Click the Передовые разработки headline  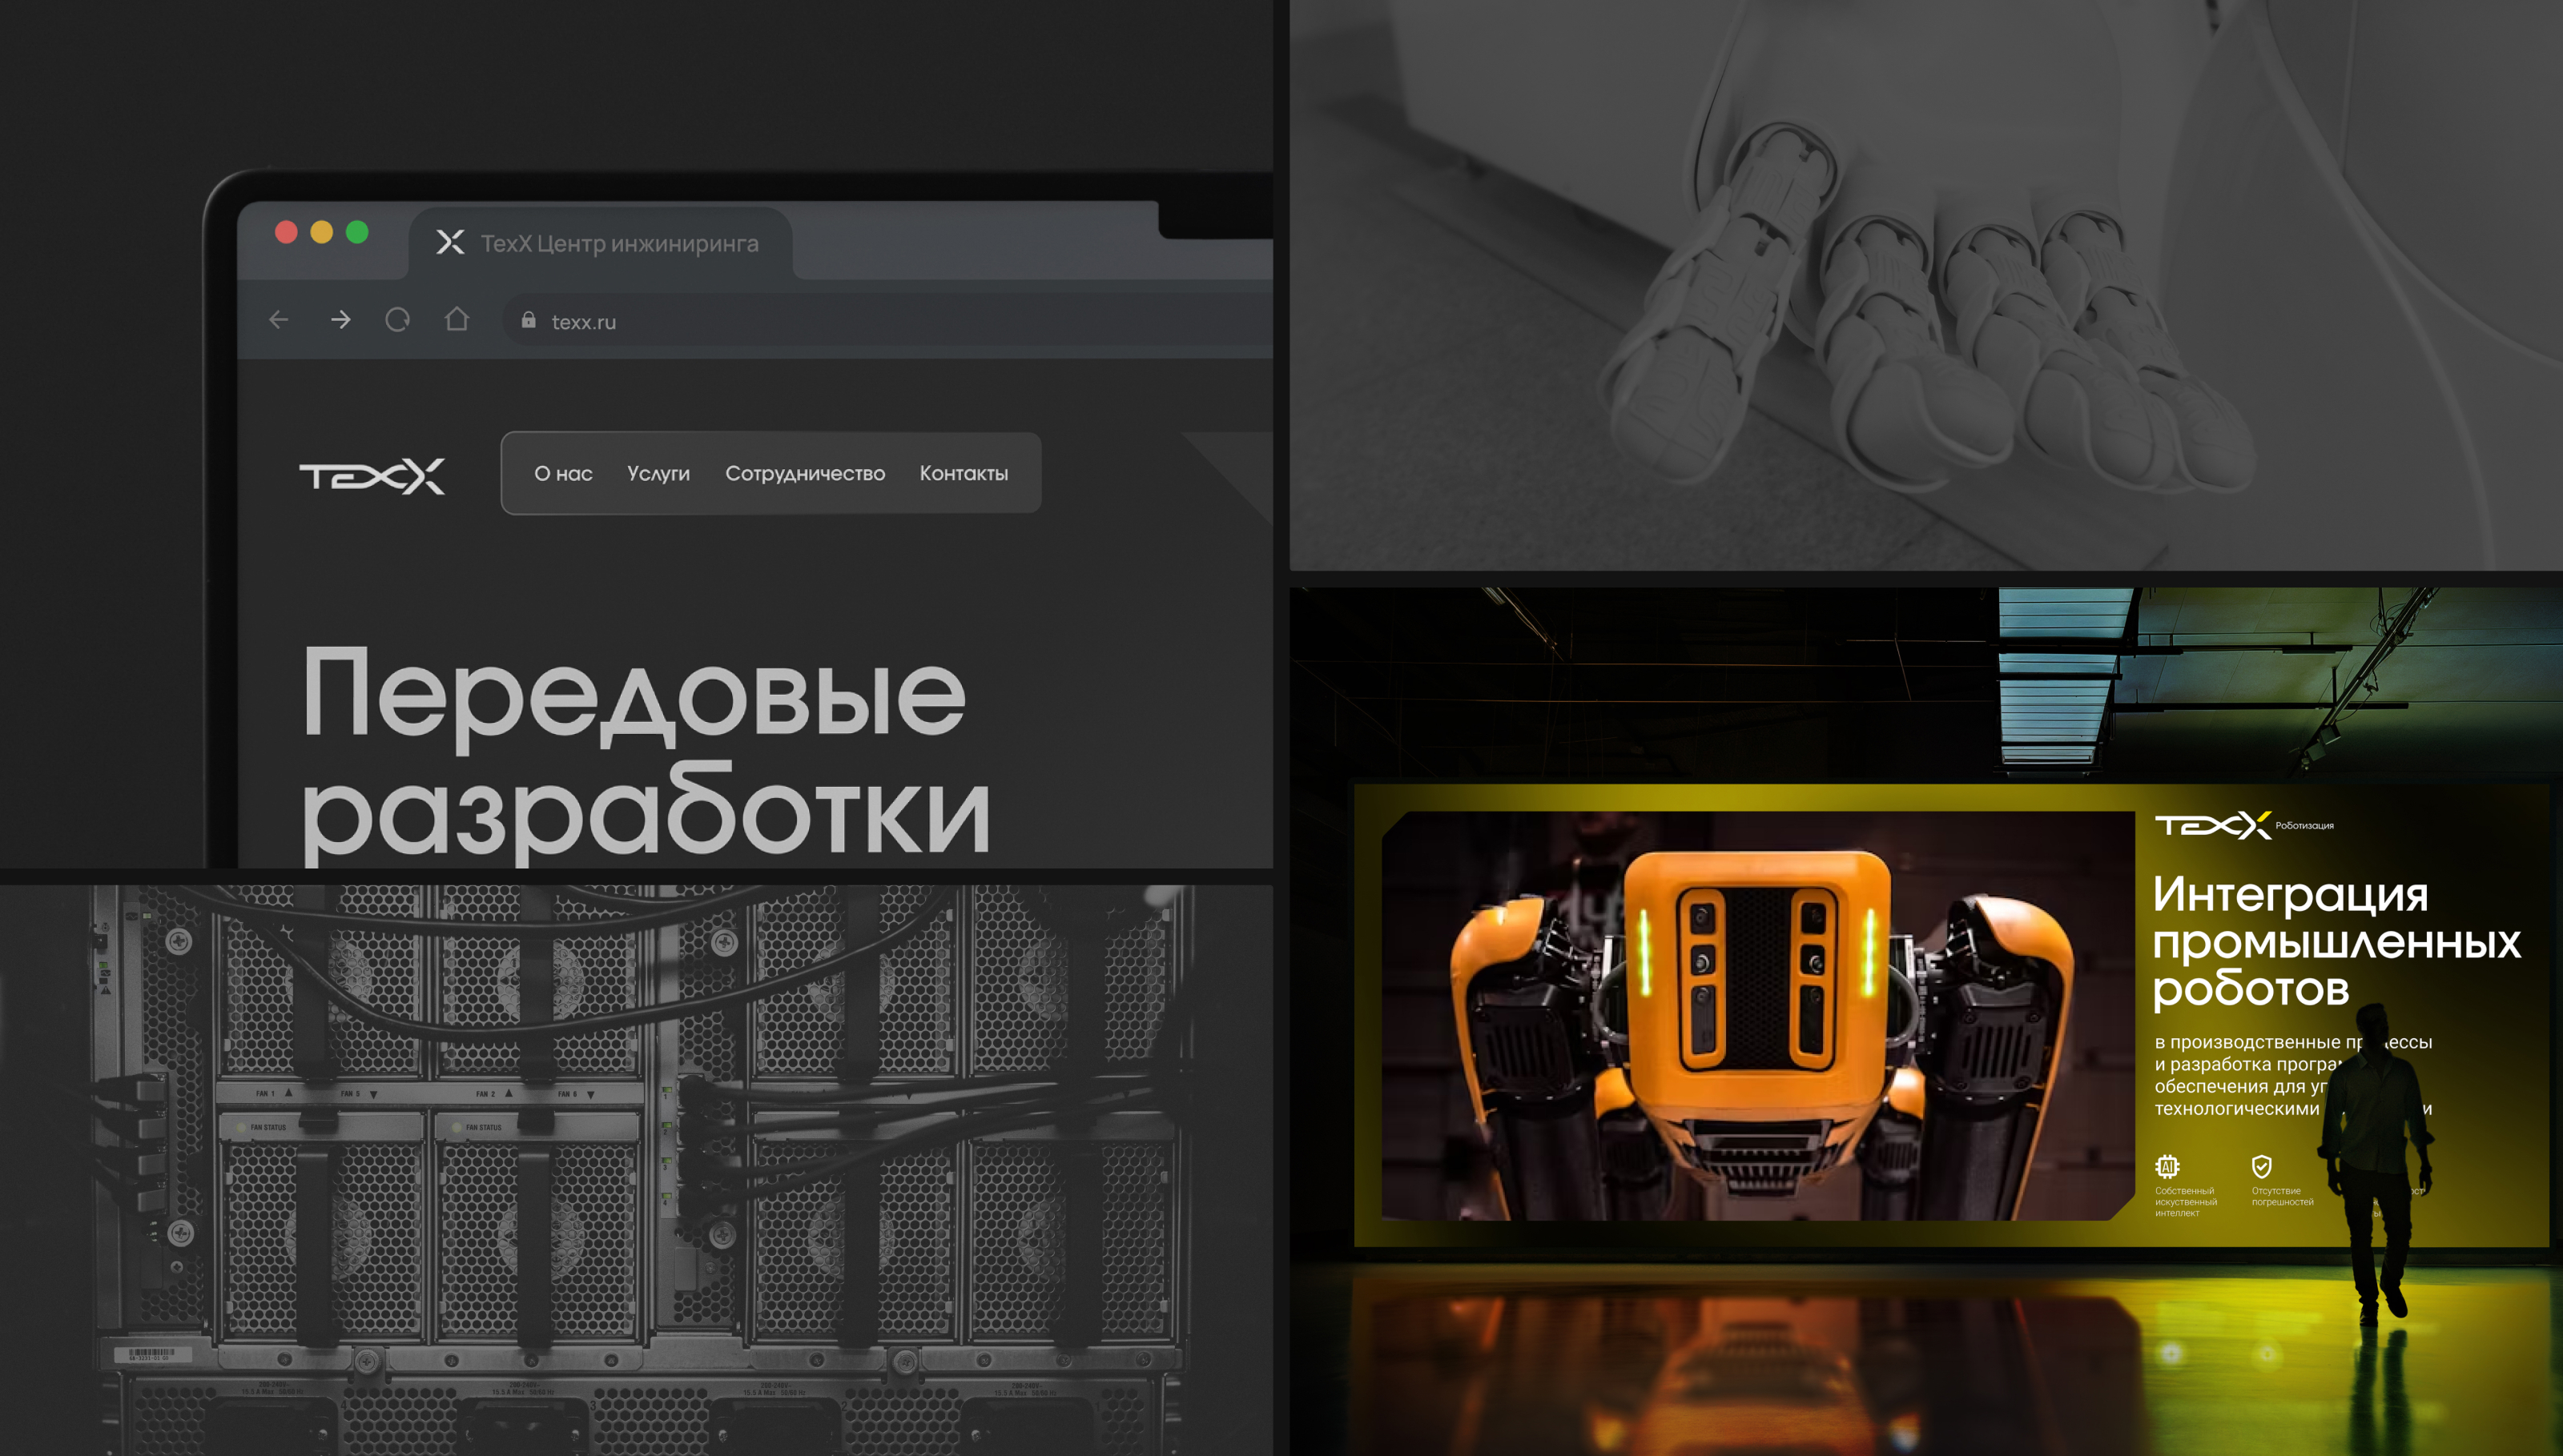(x=644, y=750)
